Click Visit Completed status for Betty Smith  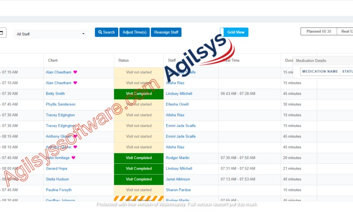tap(139, 94)
